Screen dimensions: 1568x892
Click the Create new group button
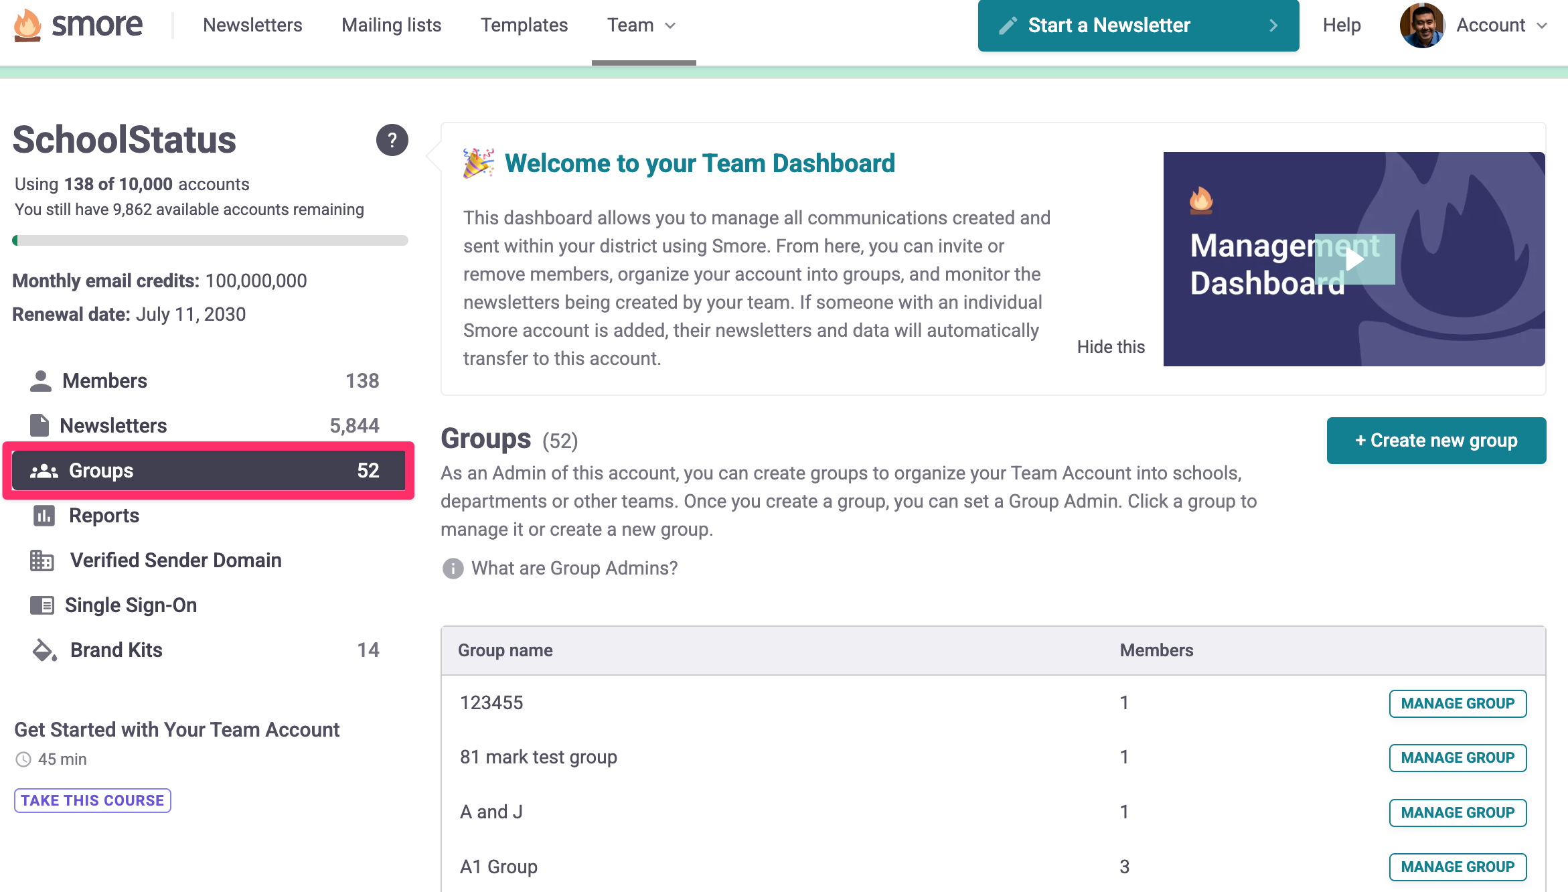point(1436,441)
